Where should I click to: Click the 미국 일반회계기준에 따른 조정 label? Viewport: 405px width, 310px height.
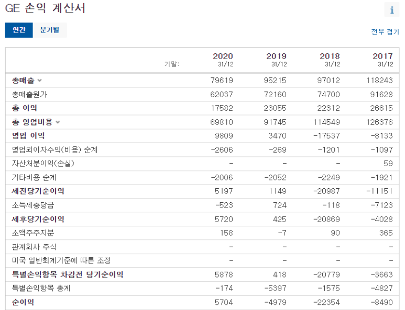61,260
